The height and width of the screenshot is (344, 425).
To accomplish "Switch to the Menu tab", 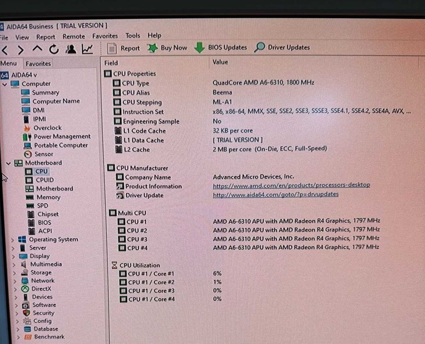I will [9, 63].
